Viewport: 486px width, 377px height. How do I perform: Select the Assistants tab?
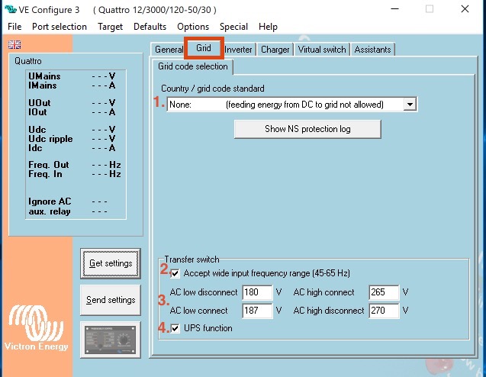373,50
